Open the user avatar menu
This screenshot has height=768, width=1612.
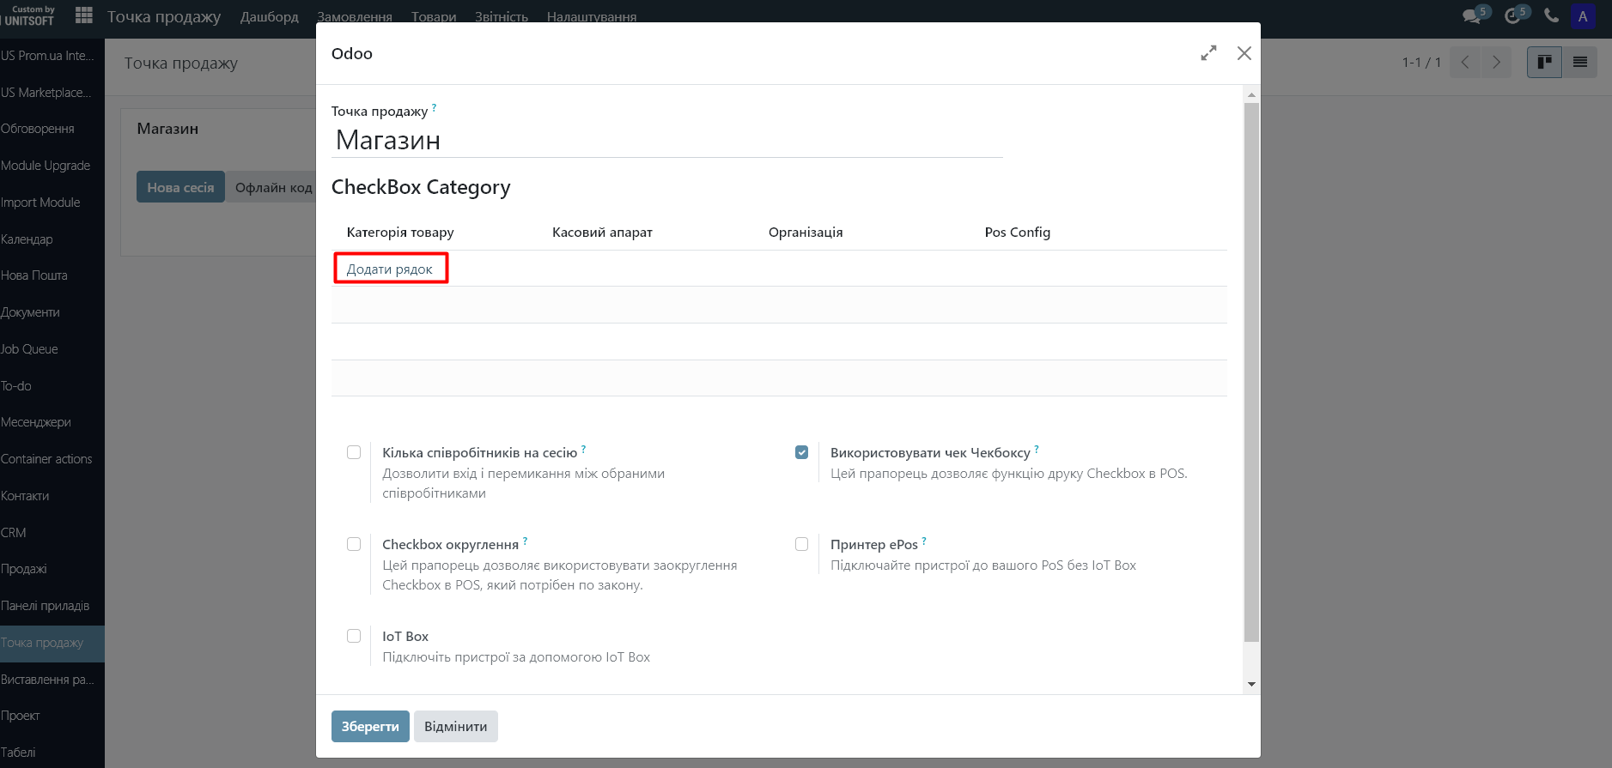tap(1583, 16)
